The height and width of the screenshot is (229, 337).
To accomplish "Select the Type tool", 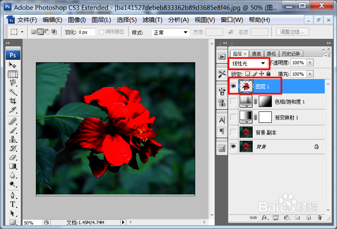I will pyautogui.click(x=13, y=204).
